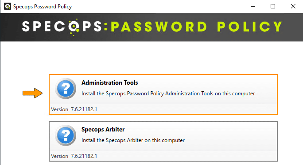Viewport: 303px width, 165px height.
Task: Click question mark icon beside Administration Tools
Action: 66,88
